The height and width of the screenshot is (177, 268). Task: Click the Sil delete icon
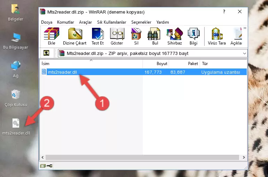136,36
